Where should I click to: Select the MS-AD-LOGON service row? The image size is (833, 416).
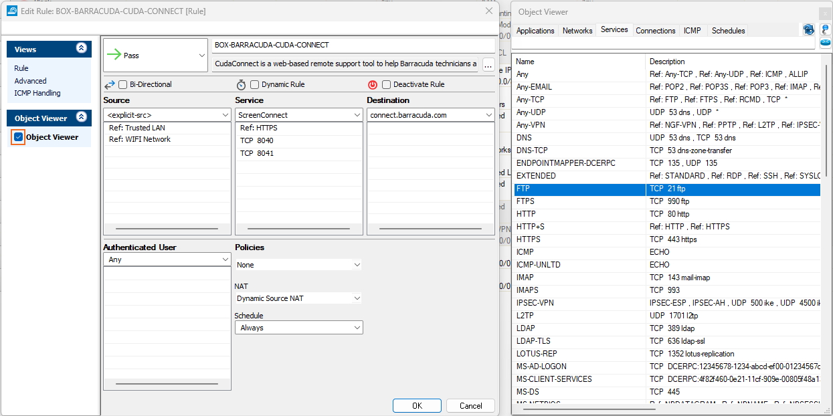point(667,367)
